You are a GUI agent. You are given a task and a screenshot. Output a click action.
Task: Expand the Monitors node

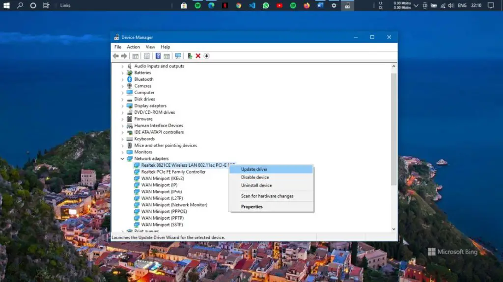122,152
